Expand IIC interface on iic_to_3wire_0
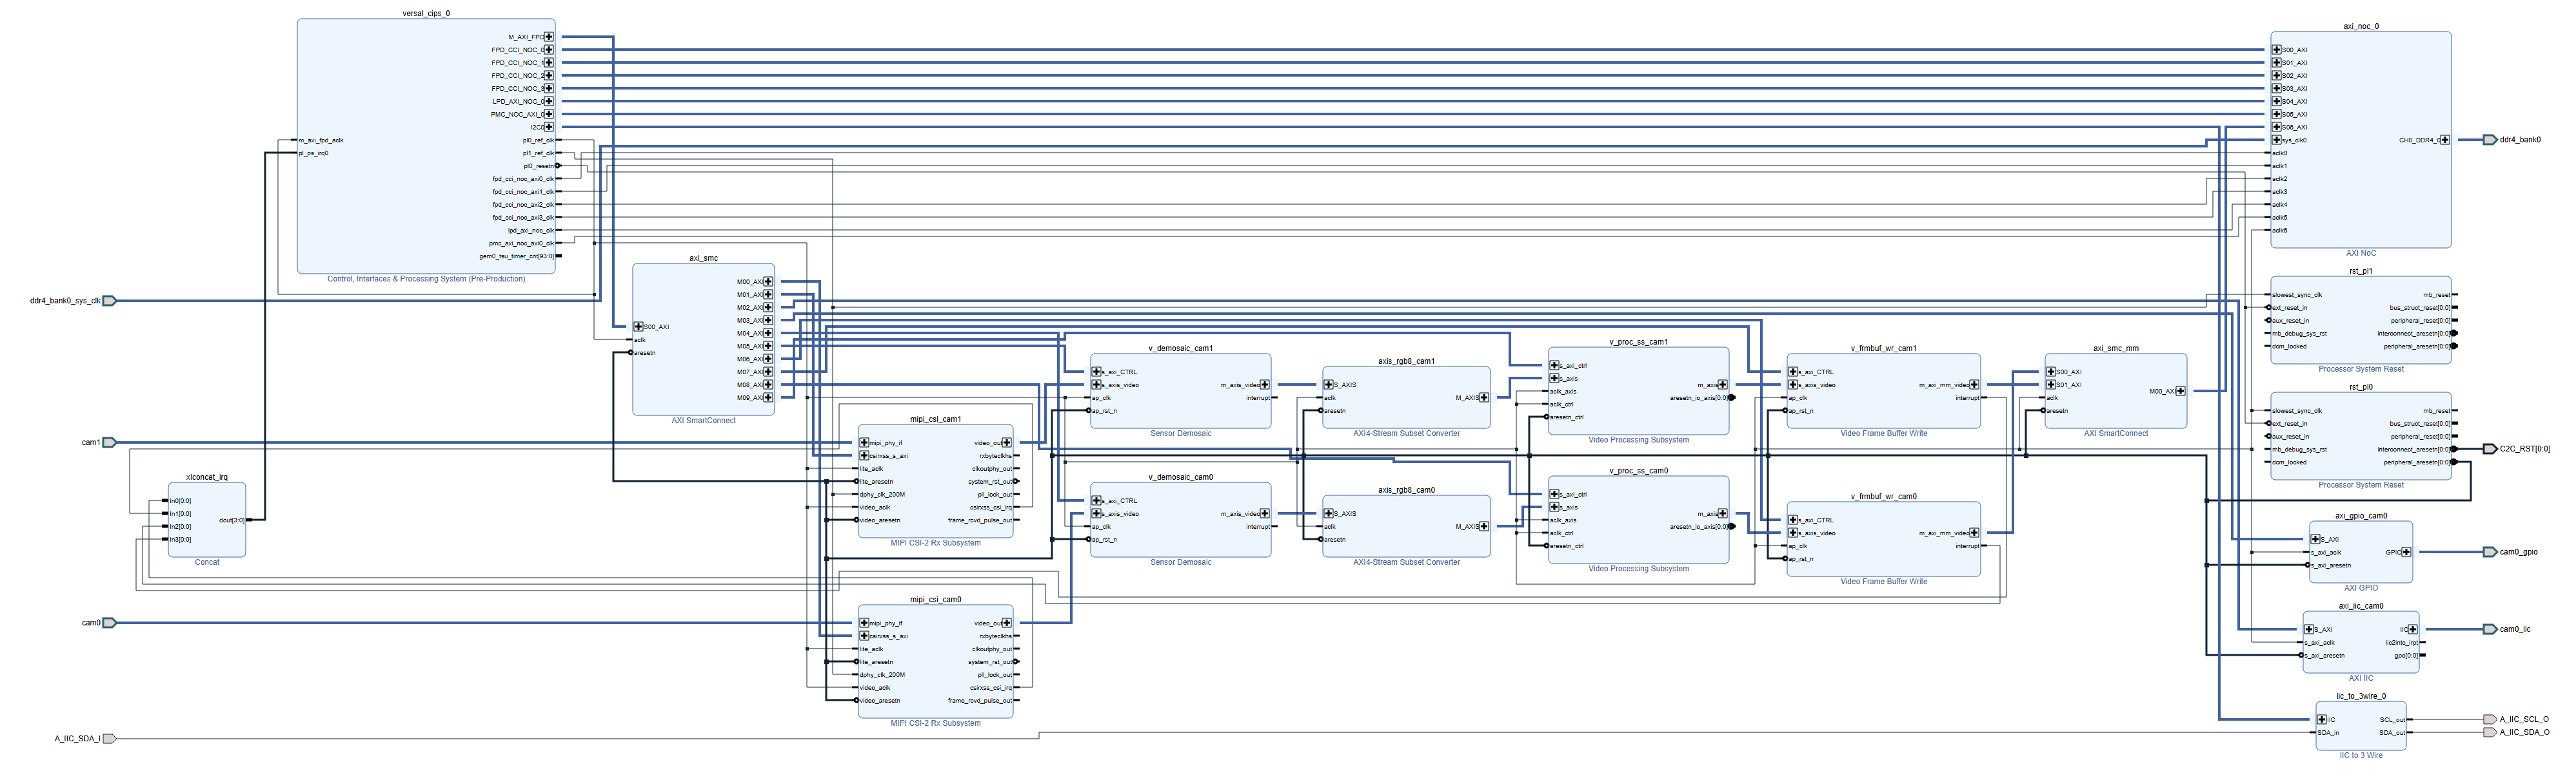2576x769 pixels. click(2322, 719)
